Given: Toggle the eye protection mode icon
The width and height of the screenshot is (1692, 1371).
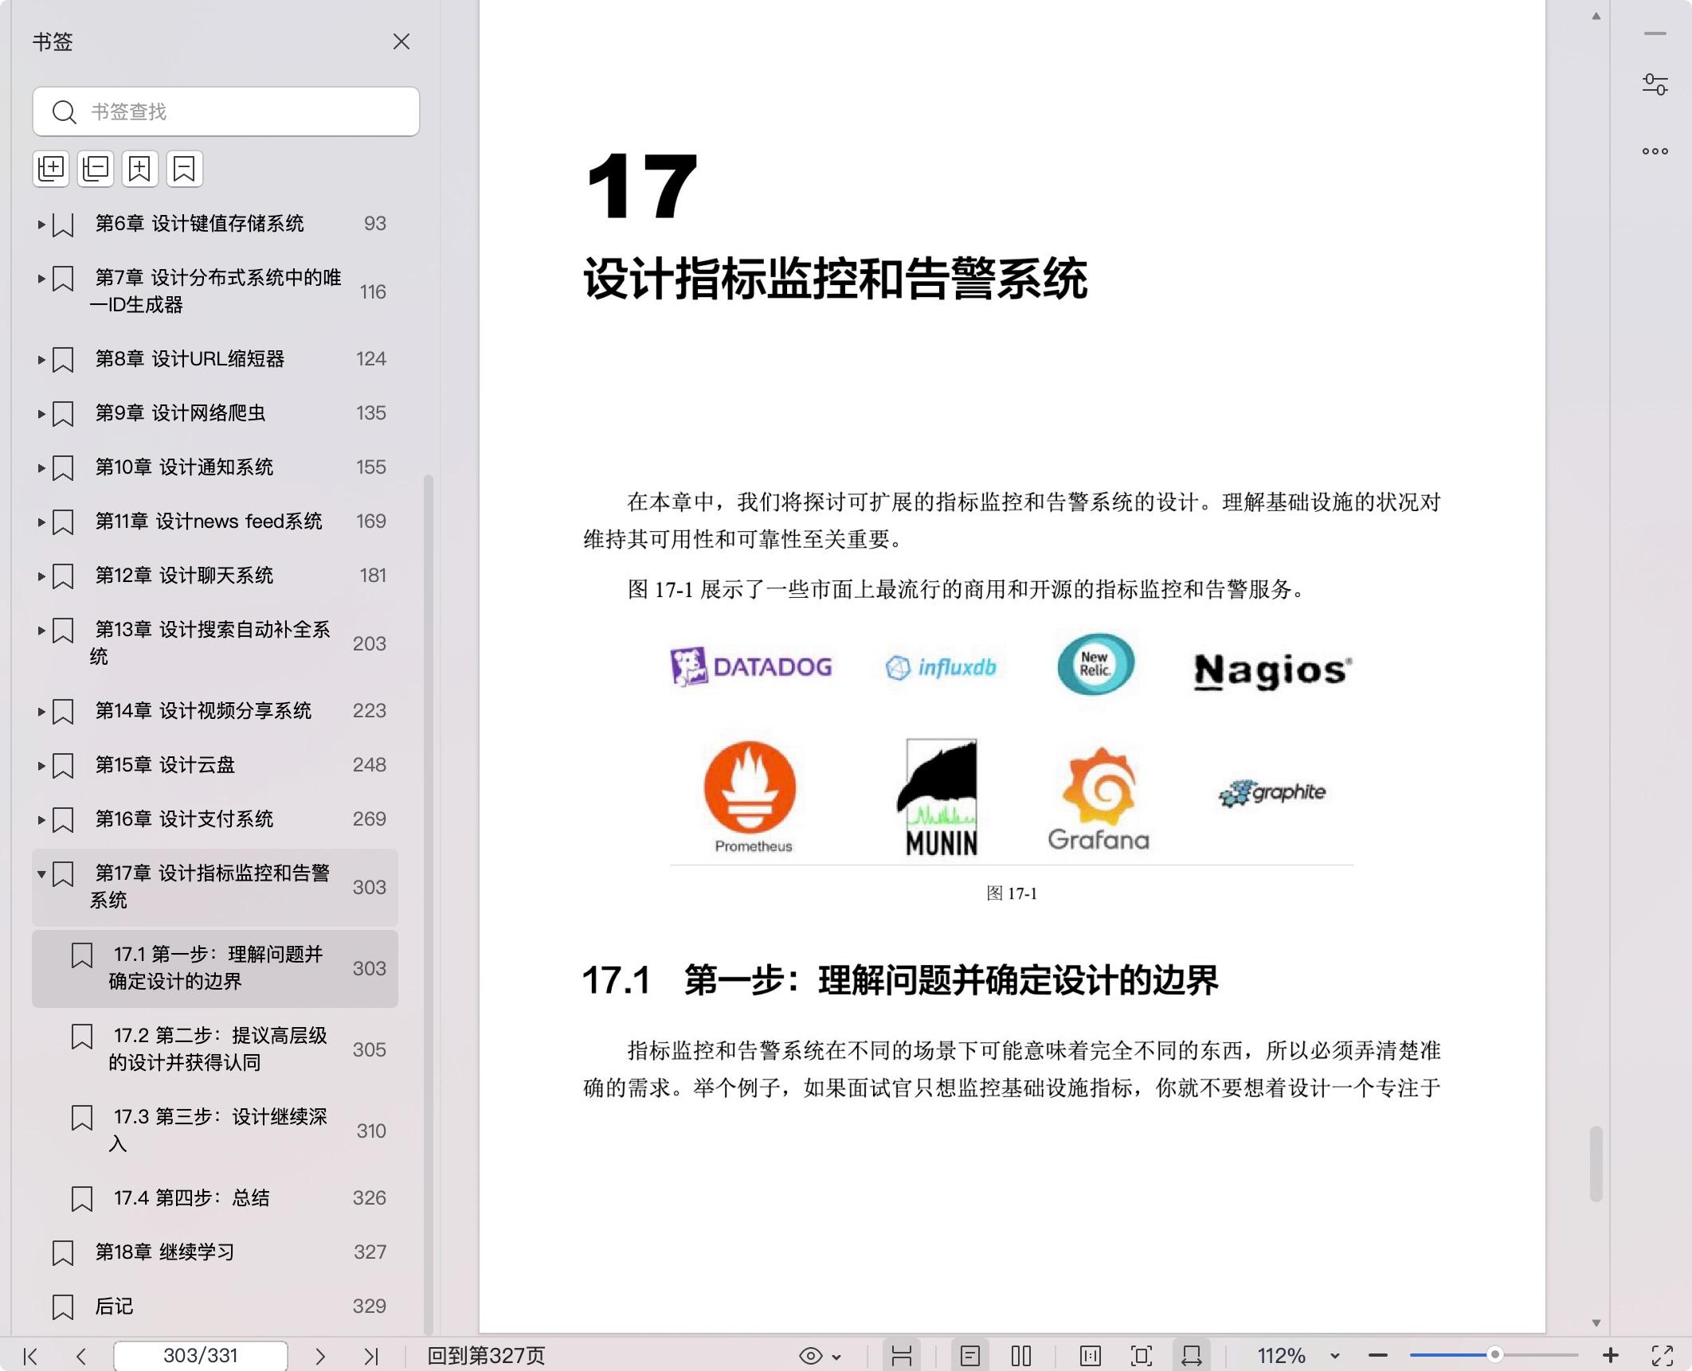Looking at the screenshot, I should pos(810,1356).
